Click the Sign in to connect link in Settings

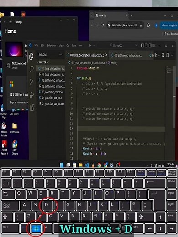coord(19,103)
